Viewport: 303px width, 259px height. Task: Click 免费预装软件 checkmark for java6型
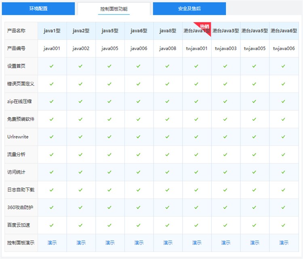pos(139,119)
